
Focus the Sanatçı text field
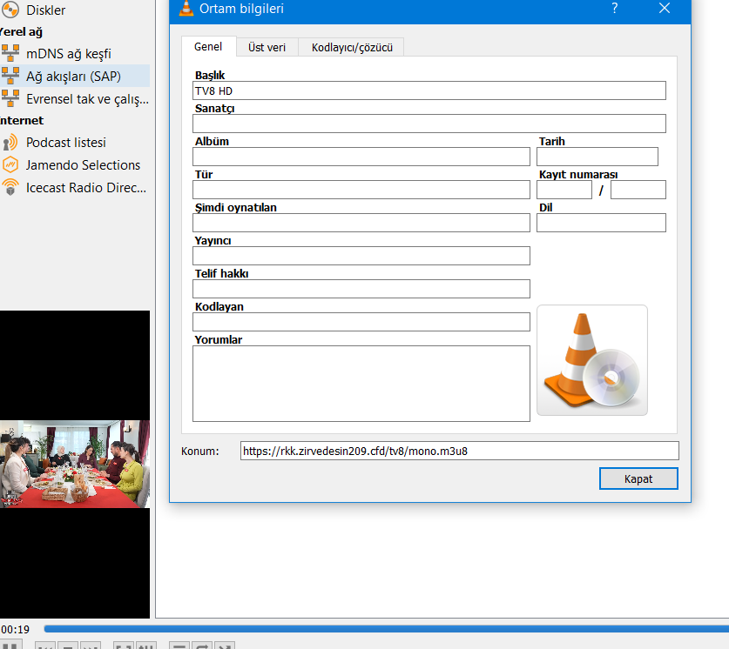click(429, 124)
